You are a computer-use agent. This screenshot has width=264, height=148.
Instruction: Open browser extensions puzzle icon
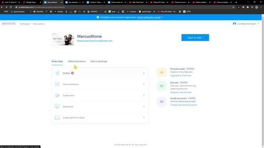click(x=247, y=7)
